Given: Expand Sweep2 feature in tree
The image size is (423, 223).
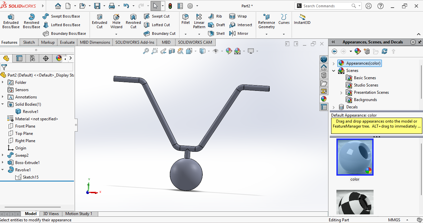Looking at the screenshot, I should (3, 155).
